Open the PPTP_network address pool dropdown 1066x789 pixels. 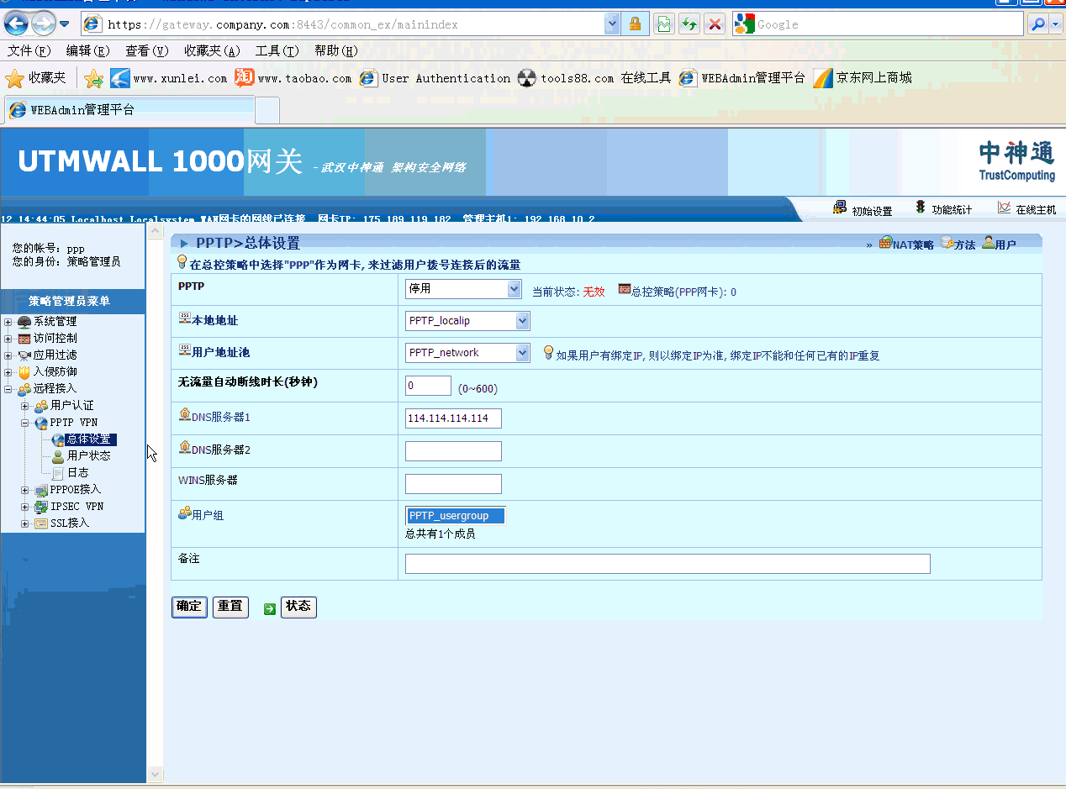pyautogui.click(x=522, y=353)
